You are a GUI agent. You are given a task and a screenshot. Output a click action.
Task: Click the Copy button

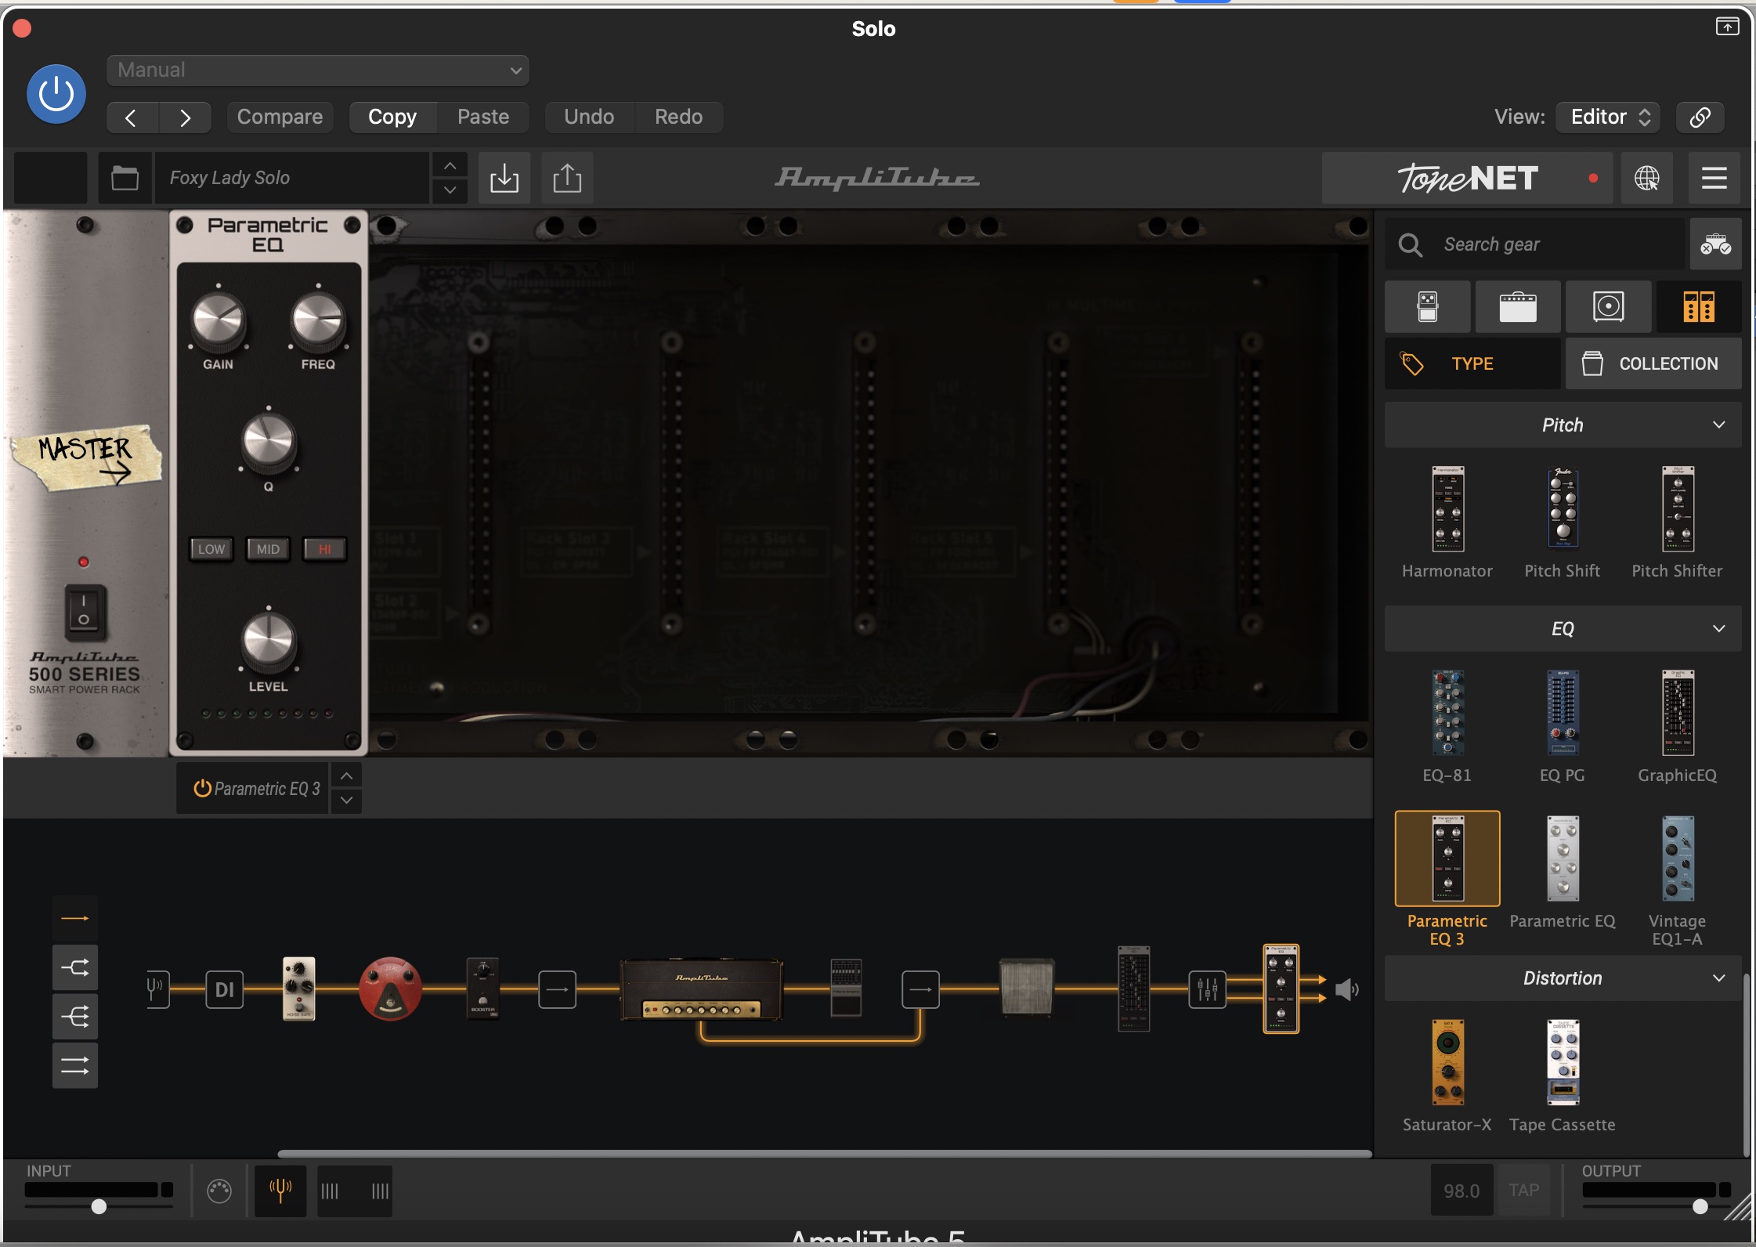(x=392, y=117)
